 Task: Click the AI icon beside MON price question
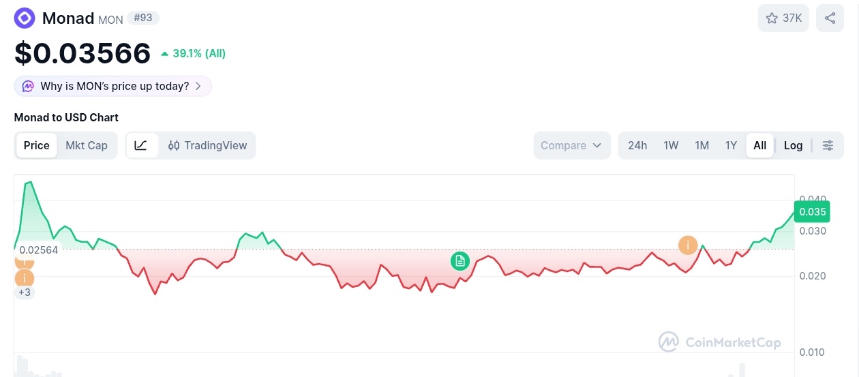[x=28, y=87]
